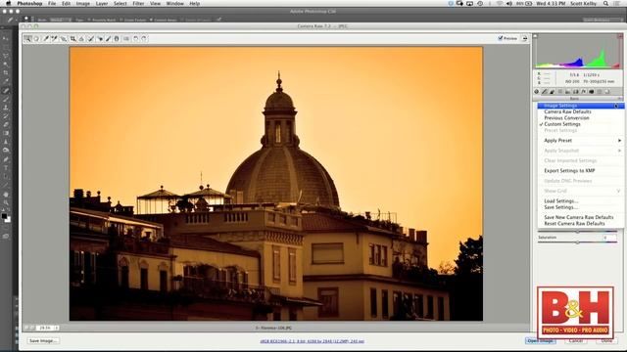
Task: Select the Adjustment Brush tool
Action: tap(108, 39)
